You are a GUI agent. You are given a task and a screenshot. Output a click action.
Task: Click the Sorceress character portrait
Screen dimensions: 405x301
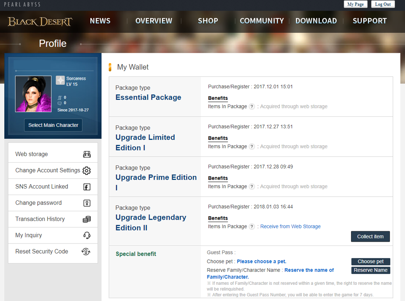(33, 94)
